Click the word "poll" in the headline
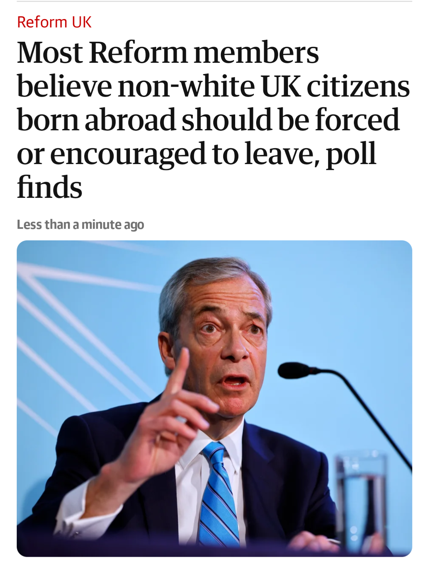429x571 pixels. coord(351,154)
